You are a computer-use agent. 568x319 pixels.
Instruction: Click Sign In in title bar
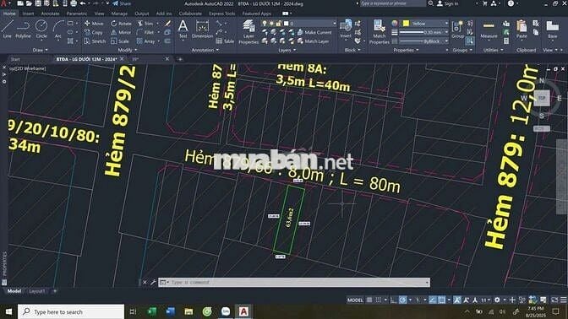pos(448,3)
